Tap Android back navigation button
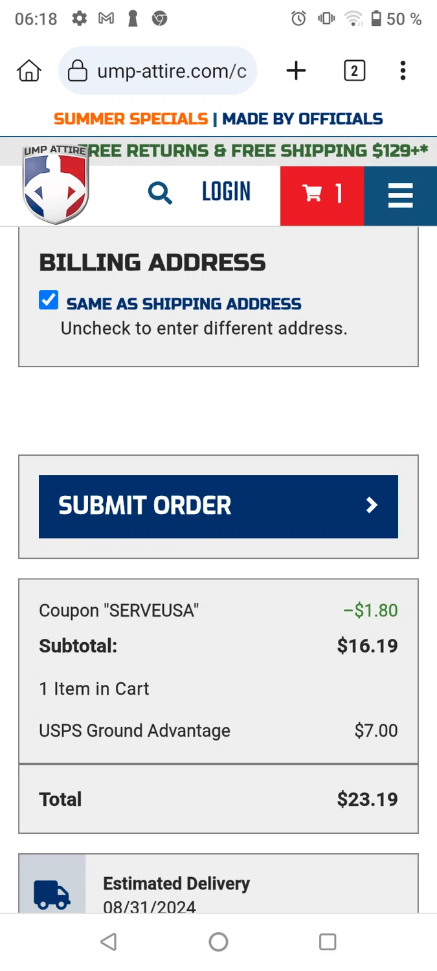Viewport: 437px width, 971px height. click(x=109, y=942)
